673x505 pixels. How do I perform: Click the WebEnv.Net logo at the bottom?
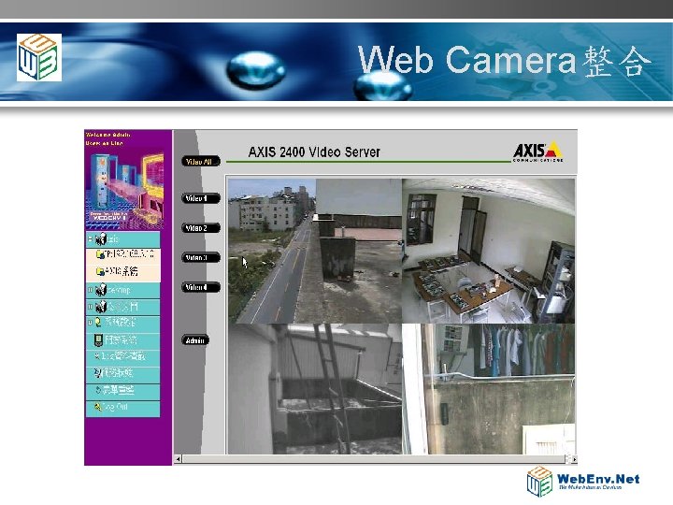point(583,482)
